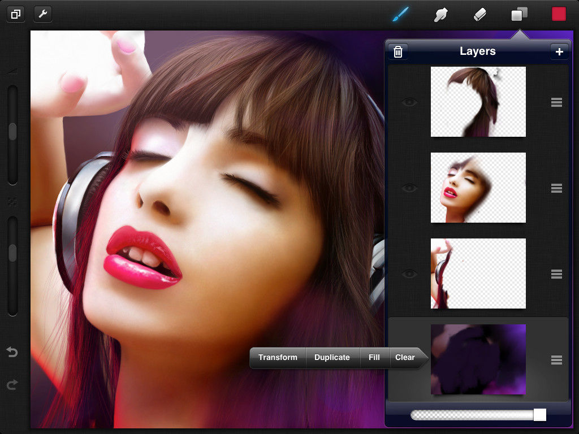
Task: Click the undo arrow
Action: pyautogui.click(x=12, y=352)
